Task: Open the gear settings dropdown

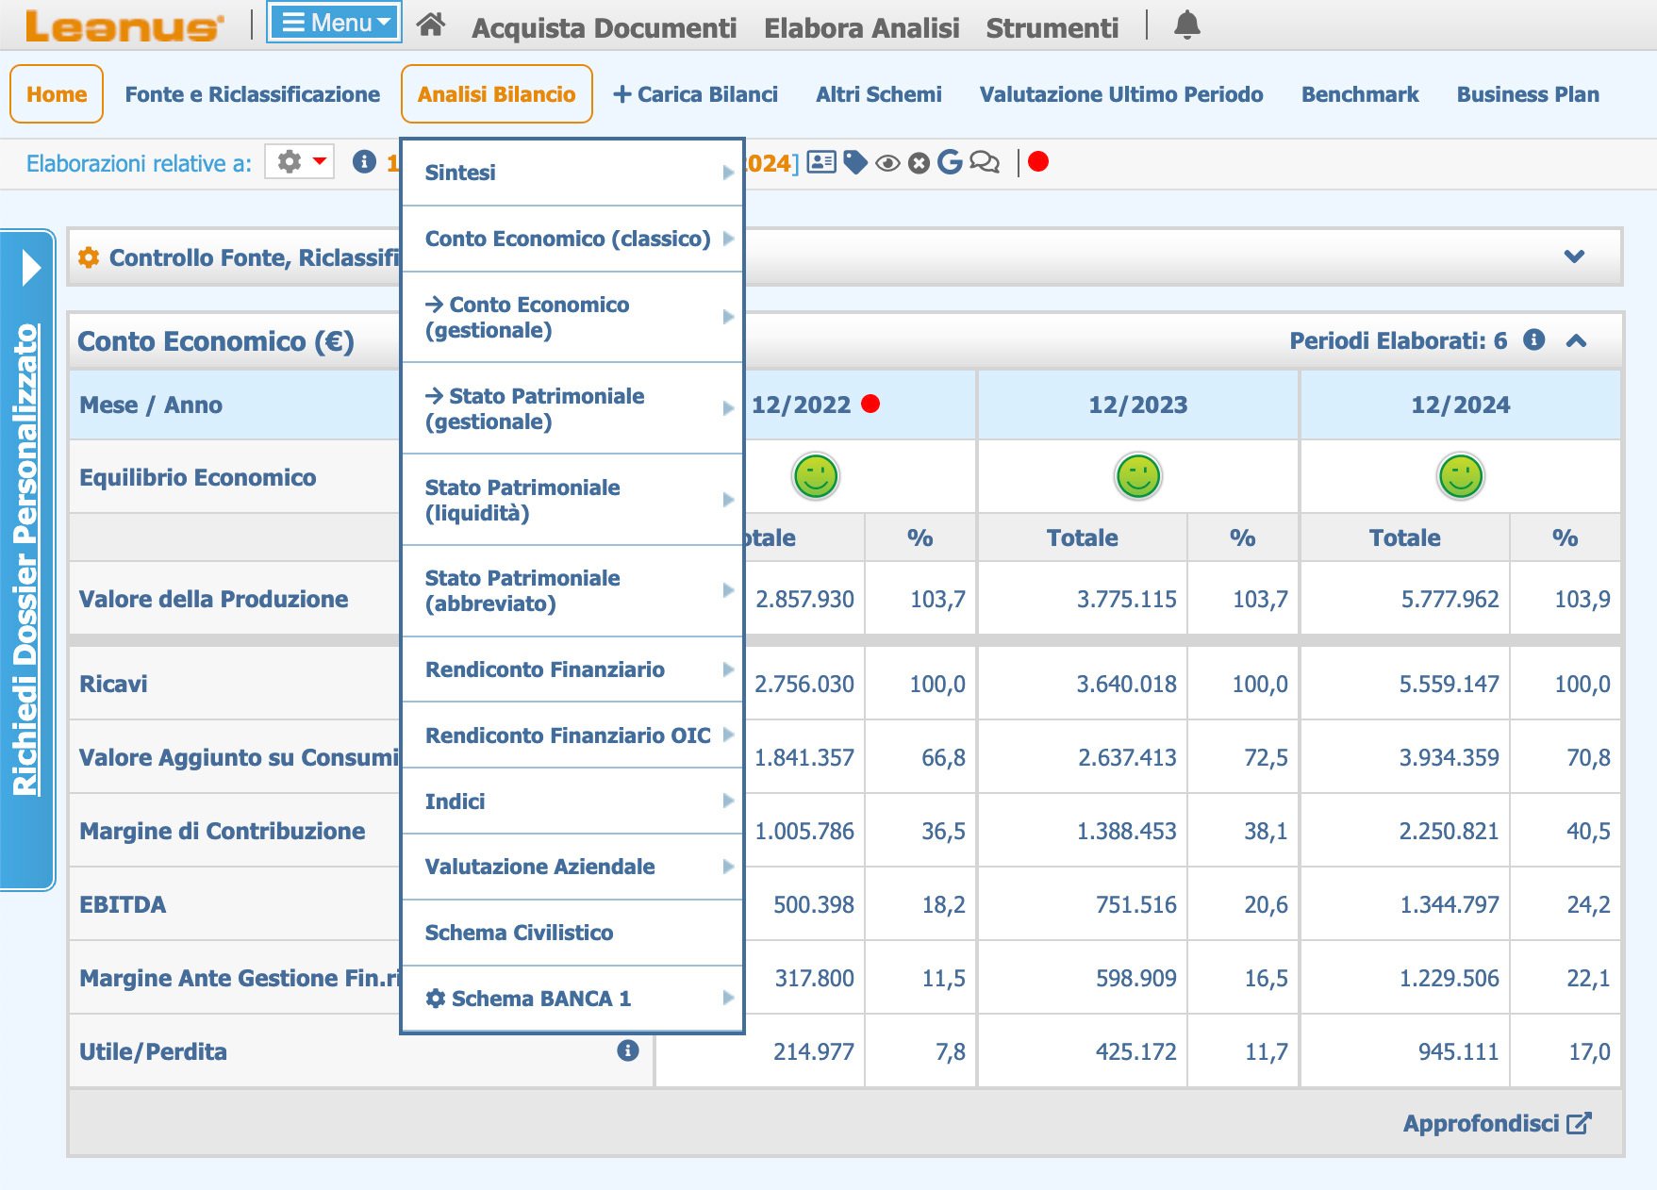Action: (300, 162)
